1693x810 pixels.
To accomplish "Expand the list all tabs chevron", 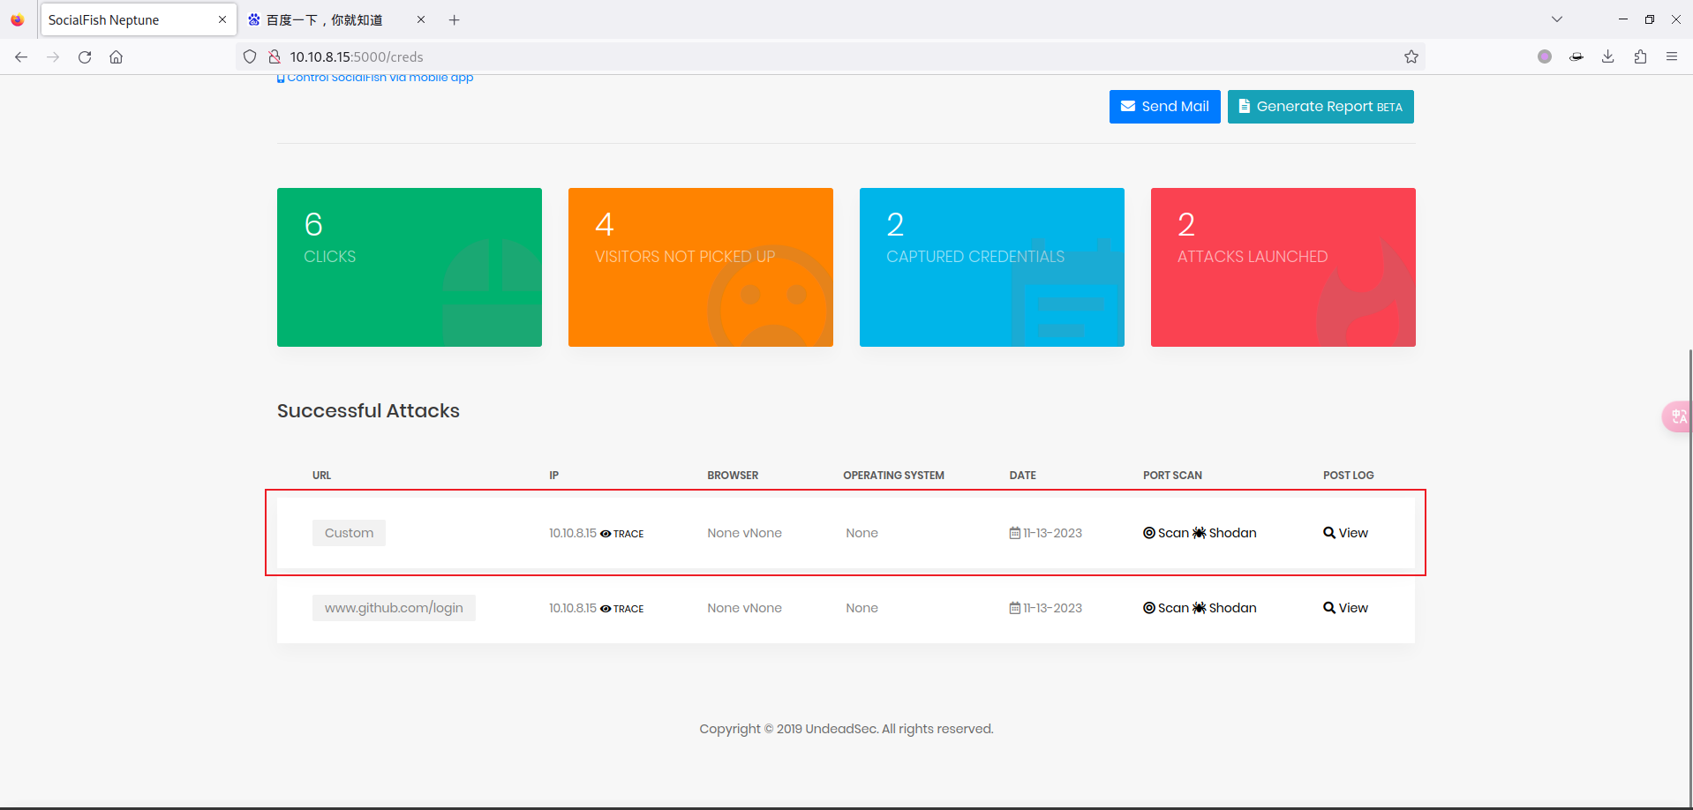I will coord(1557,19).
